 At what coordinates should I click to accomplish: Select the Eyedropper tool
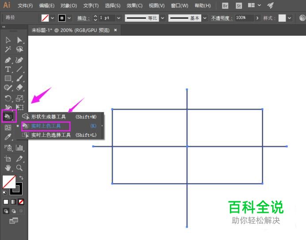tap(8, 137)
